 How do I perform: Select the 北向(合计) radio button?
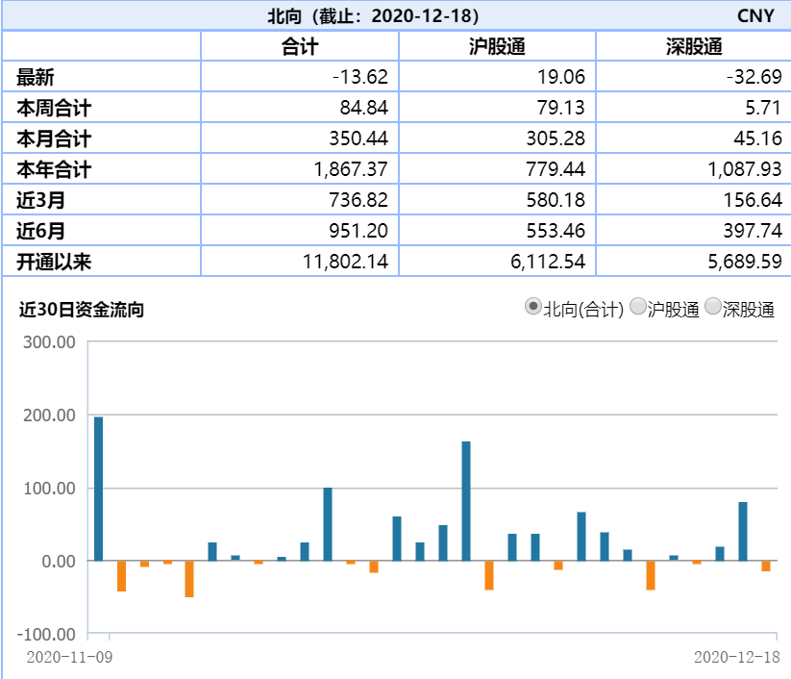tap(531, 308)
